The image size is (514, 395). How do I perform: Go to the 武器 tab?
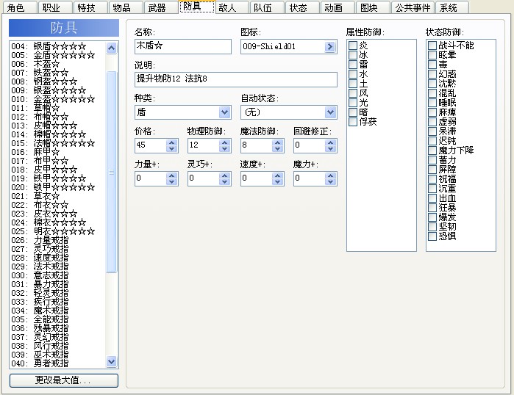click(161, 7)
